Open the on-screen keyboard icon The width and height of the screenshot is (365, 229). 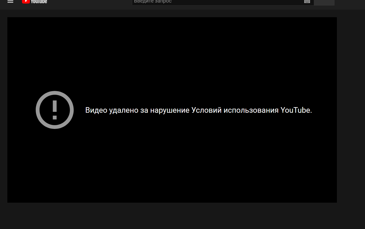tap(307, 2)
